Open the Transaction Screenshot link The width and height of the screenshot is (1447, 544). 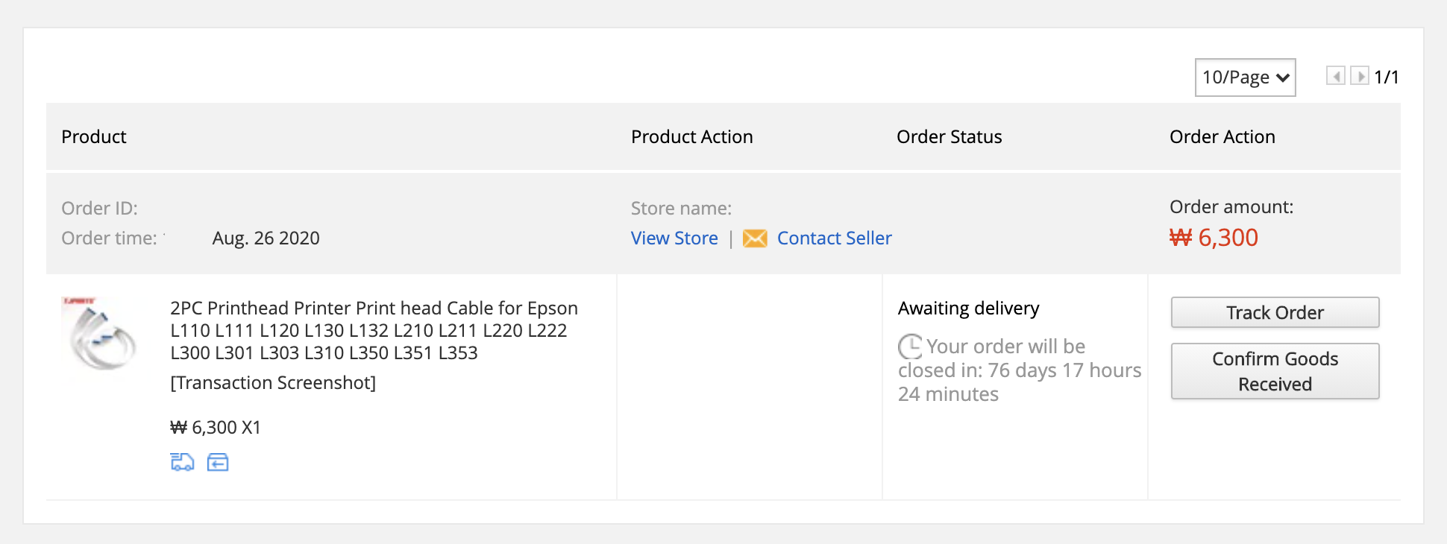[x=273, y=382]
